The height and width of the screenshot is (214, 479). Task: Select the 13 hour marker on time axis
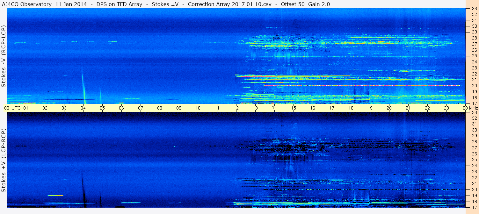click(x=255, y=108)
